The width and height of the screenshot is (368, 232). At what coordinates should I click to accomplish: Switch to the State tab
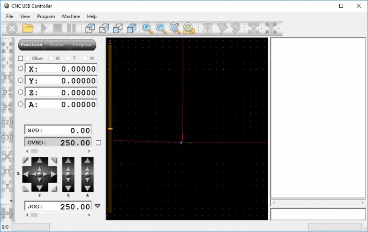57,45
